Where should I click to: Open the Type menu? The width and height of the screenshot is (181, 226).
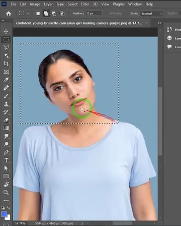60,4
